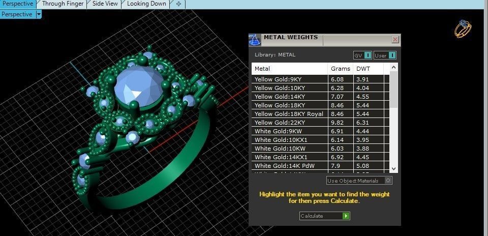Click the 4.55 DWT value
The height and width of the screenshot is (236, 488).
point(362,97)
